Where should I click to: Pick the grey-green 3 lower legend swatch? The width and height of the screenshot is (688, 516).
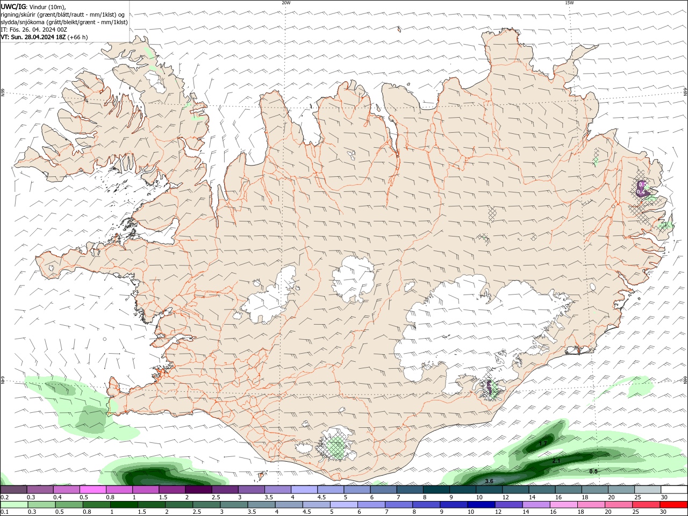(x=234, y=505)
